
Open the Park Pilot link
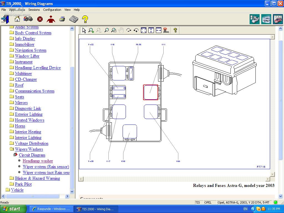(x=23, y=184)
